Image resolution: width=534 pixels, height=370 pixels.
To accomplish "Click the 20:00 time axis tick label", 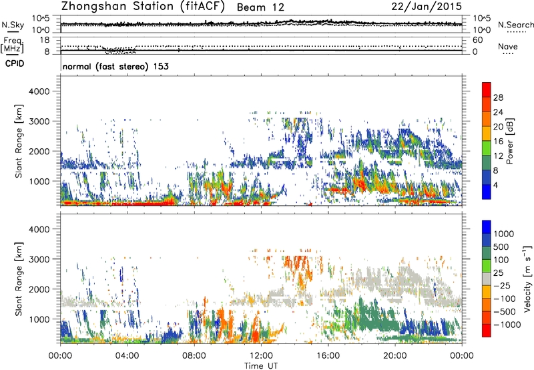I will coord(394,356).
